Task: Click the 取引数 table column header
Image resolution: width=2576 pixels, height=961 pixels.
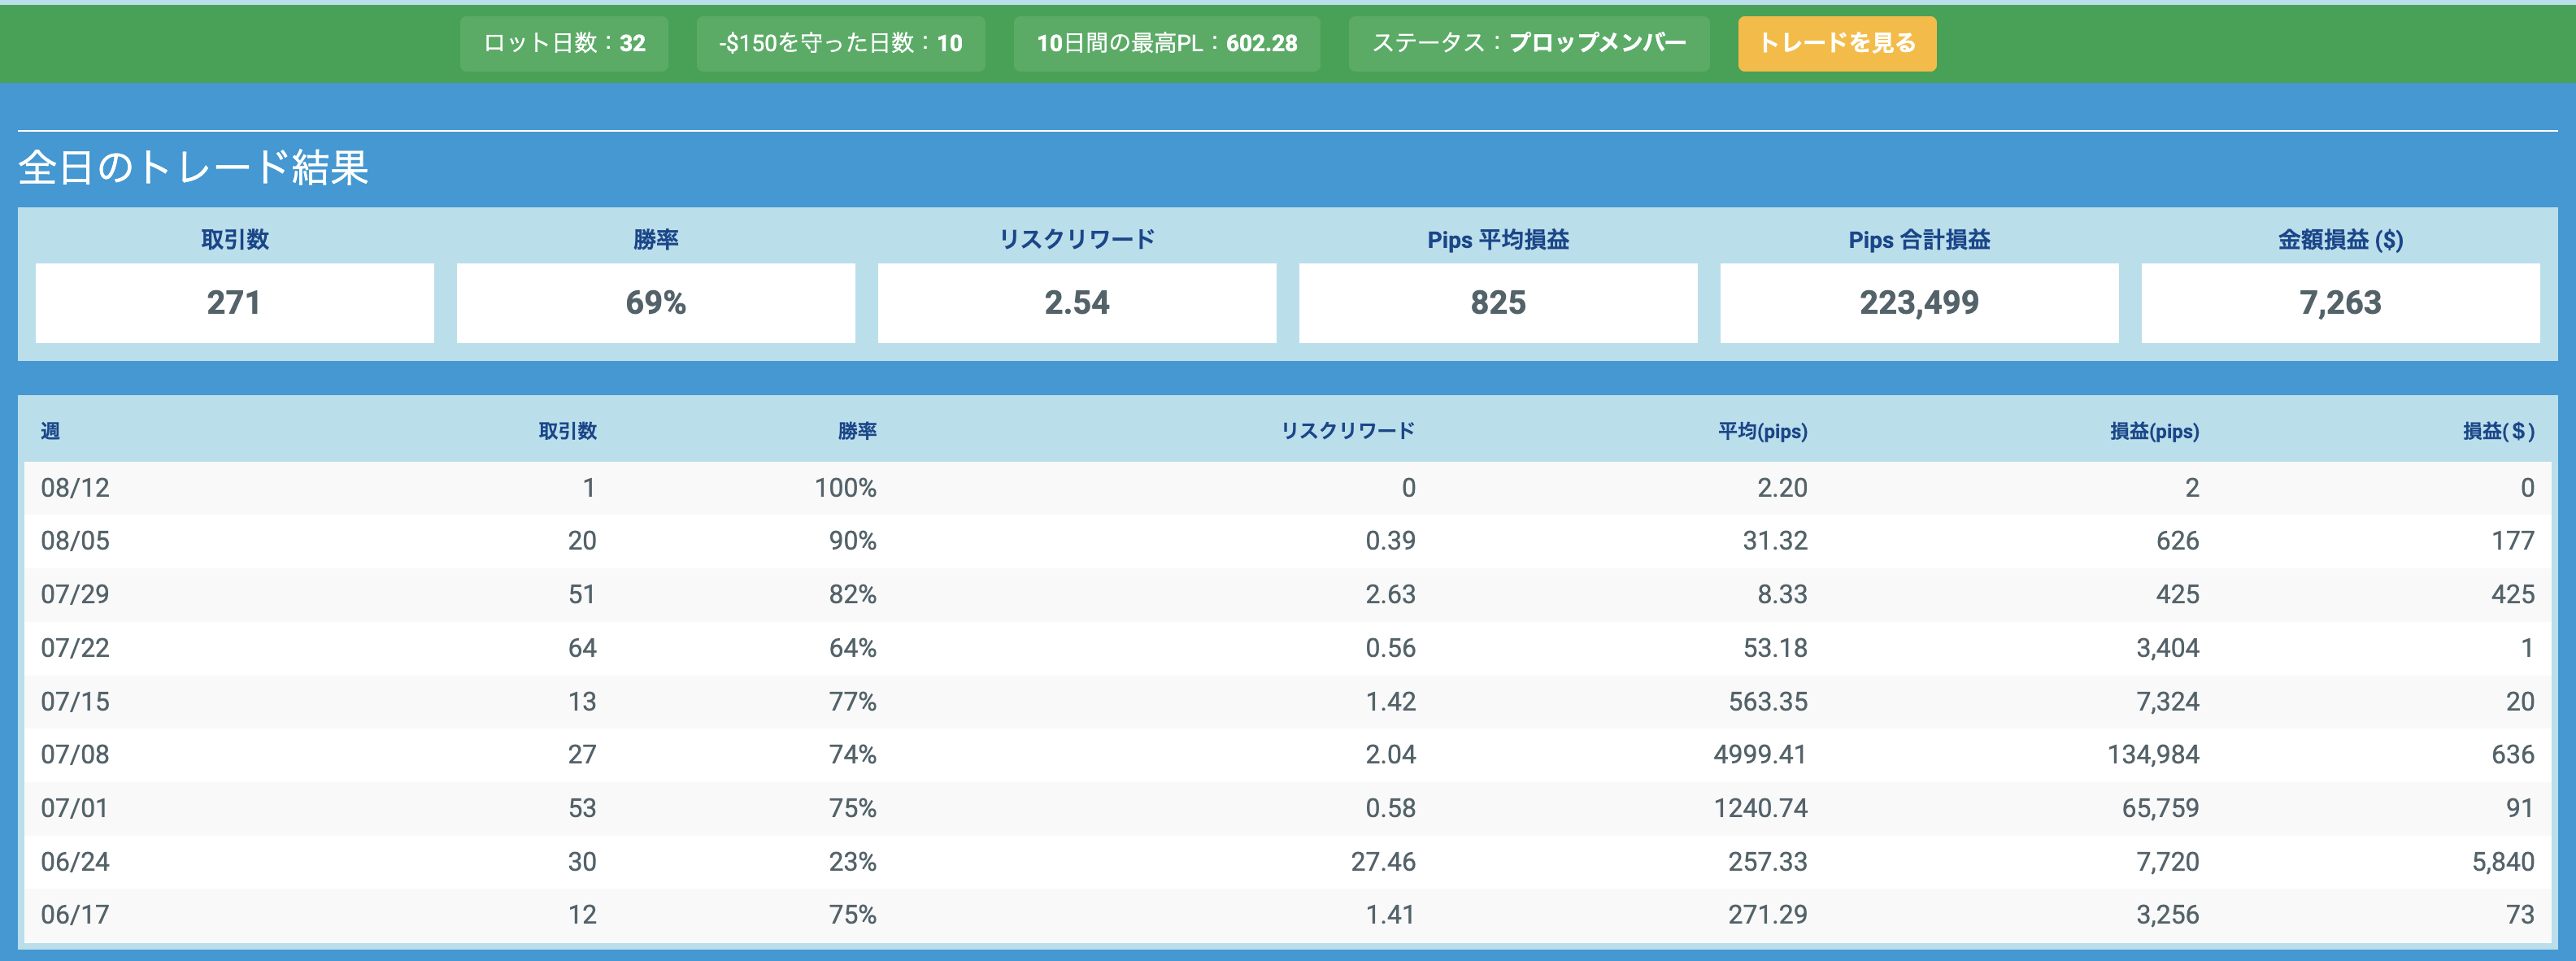Action: (x=567, y=431)
